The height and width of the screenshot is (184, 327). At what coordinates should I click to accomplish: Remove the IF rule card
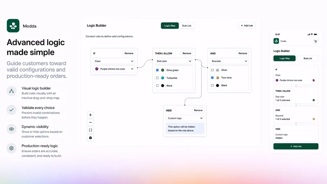pos(129,54)
